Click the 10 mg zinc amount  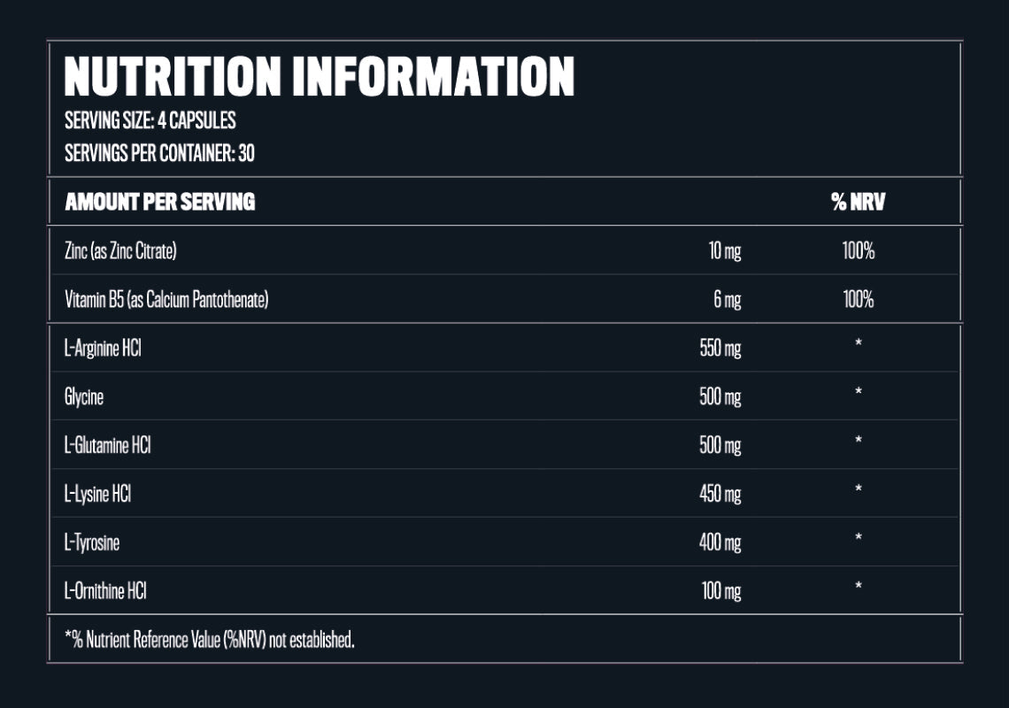pos(725,251)
